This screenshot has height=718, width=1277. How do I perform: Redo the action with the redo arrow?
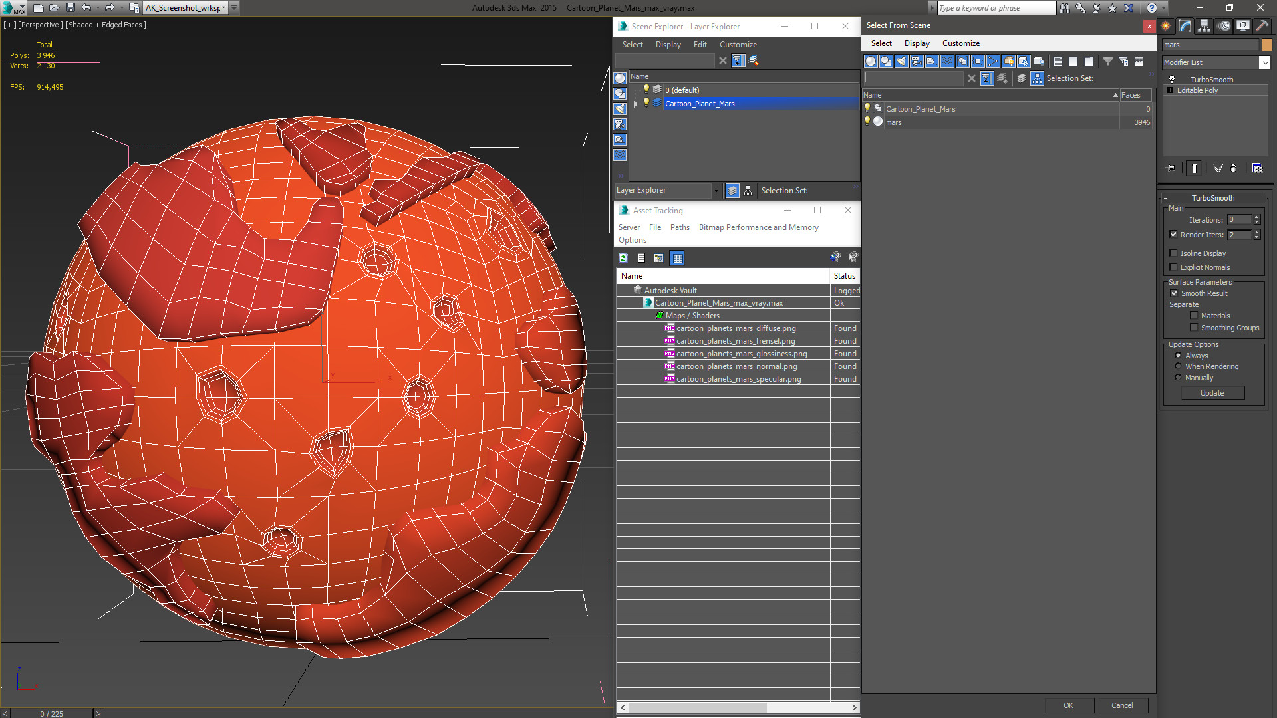[110, 8]
